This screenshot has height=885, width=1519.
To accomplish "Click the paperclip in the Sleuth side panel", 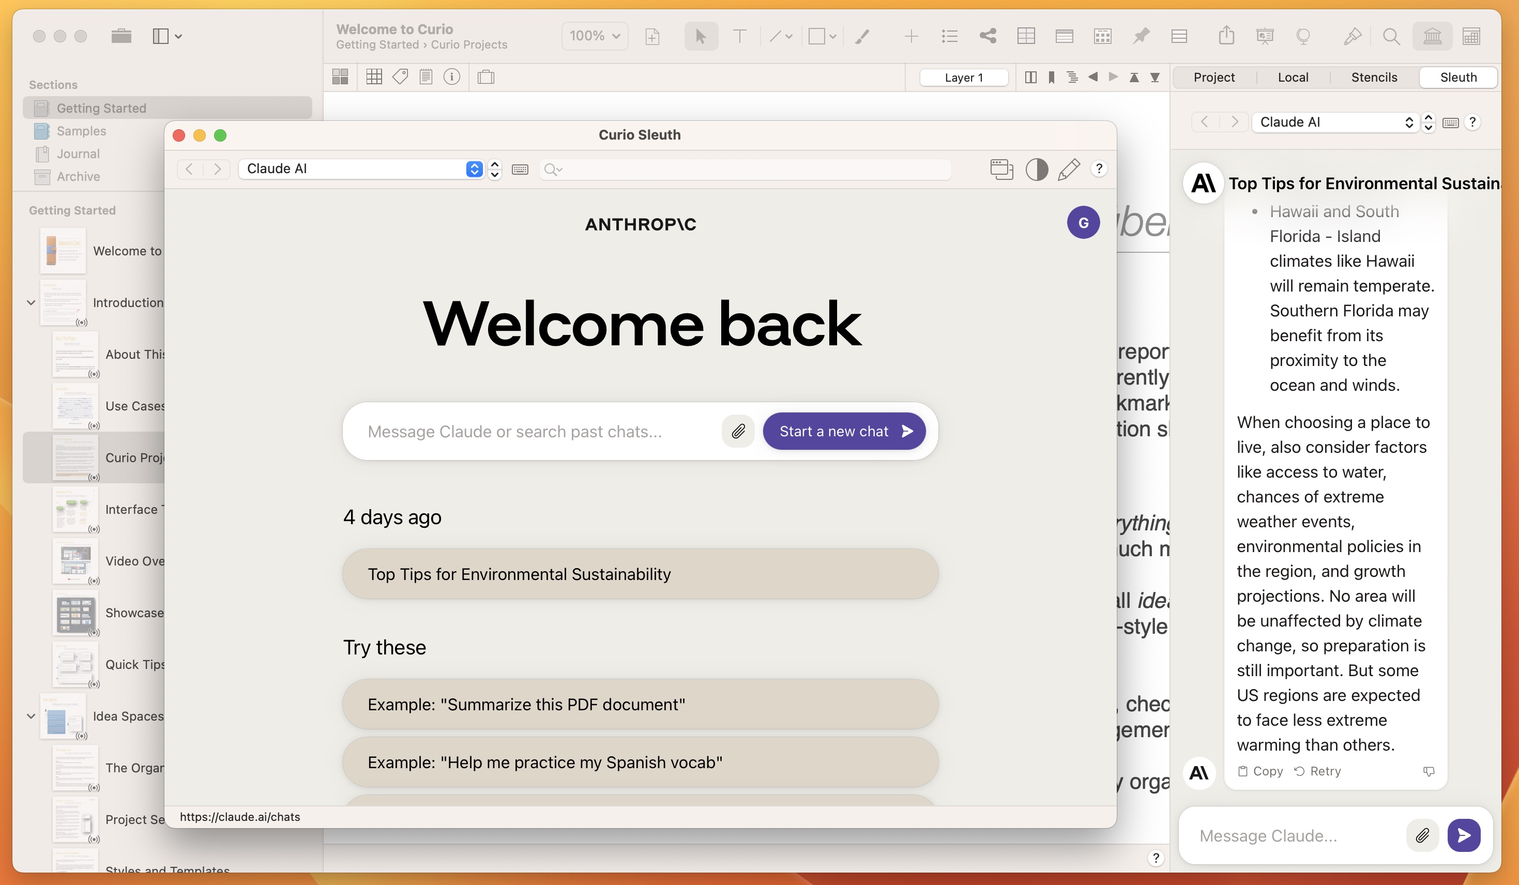I will pyautogui.click(x=1422, y=835).
